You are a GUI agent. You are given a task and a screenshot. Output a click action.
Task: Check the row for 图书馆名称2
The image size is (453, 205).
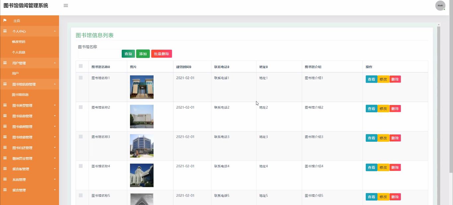(81, 107)
